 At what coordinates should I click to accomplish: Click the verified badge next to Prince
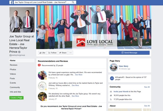(19, 52)
